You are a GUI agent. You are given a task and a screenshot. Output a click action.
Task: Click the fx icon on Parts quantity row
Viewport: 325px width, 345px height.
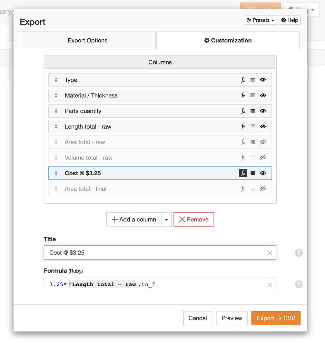coord(243,111)
